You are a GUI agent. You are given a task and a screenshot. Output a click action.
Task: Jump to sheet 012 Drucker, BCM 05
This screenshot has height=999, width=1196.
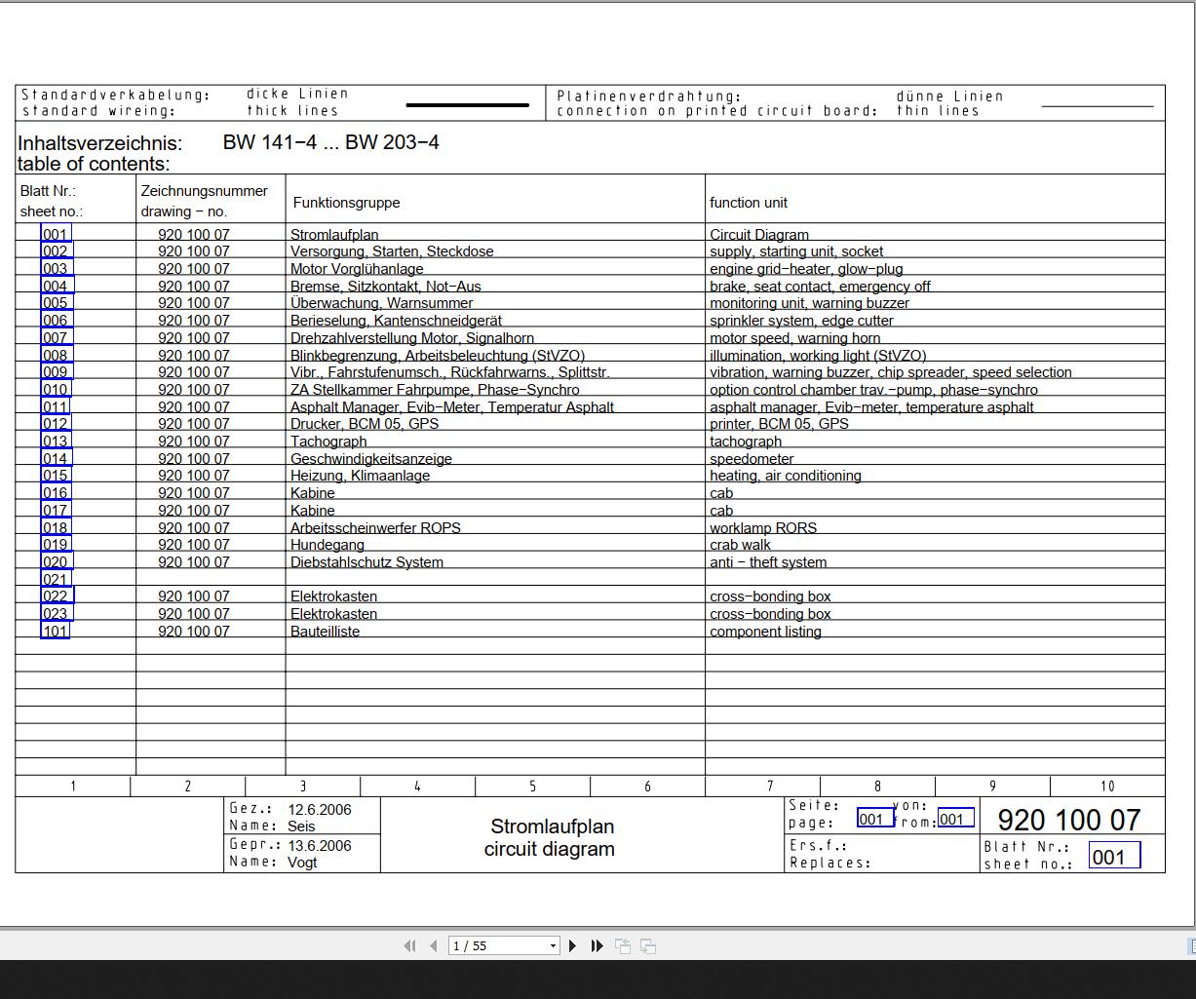(x=56, y=424)
